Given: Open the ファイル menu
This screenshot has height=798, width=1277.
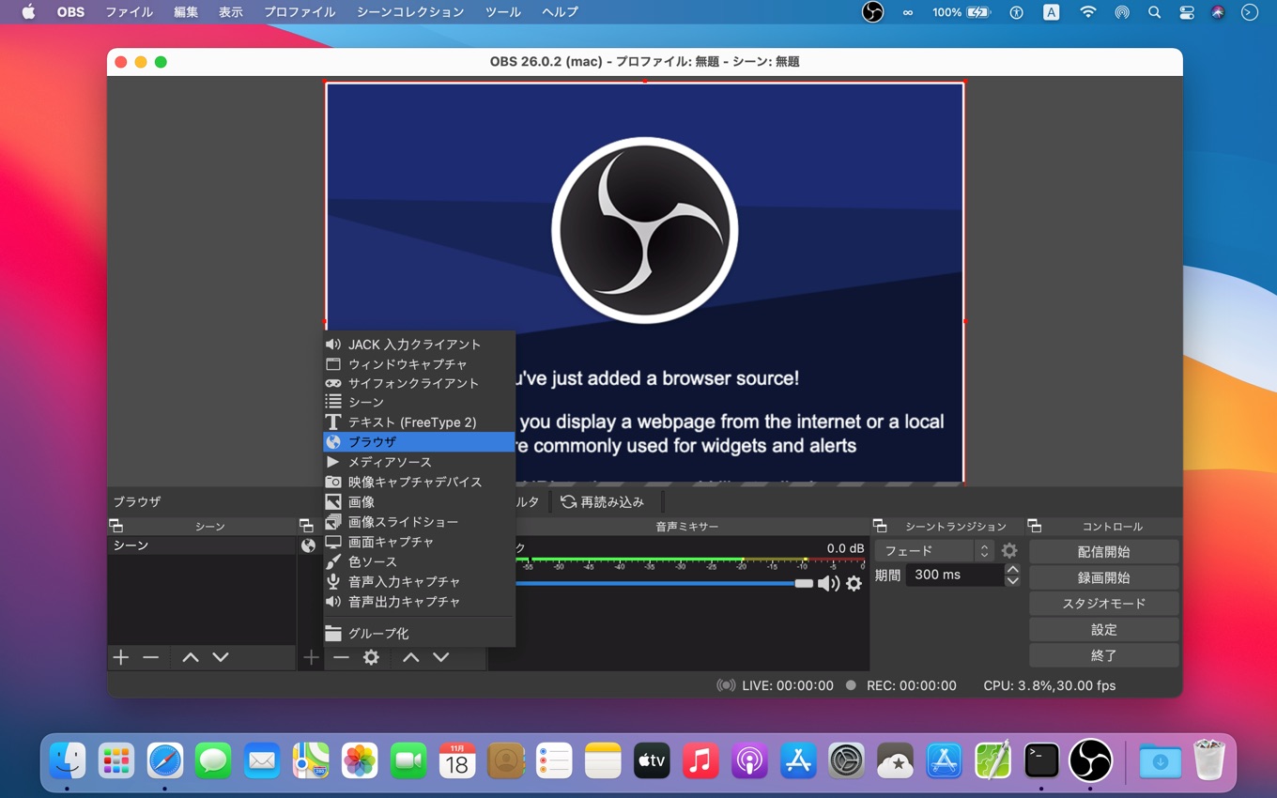Looking at the screenshot, I should pos(129,12).
